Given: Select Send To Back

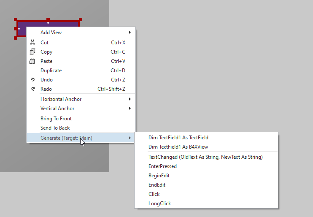Looking at the screenshot, I should click(x=55, y=128).
